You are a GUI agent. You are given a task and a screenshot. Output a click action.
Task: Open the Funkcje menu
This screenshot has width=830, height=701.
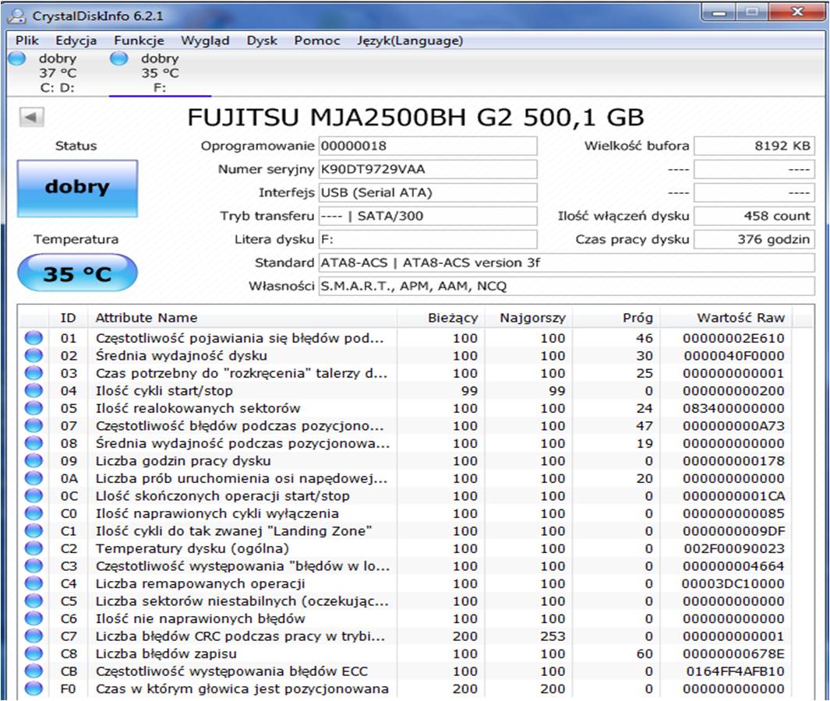click(x=140, y=41)
